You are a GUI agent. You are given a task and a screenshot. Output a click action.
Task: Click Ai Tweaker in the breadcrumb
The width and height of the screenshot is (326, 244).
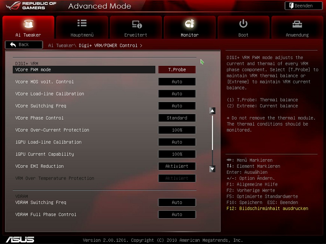point(61,46)
